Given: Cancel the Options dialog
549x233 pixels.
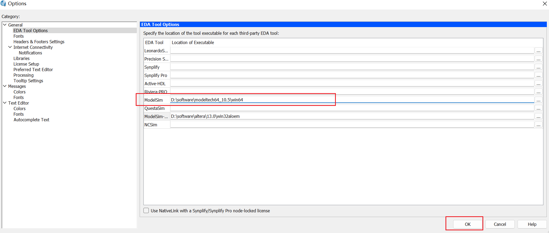Looking at the screenshot, I should pyautogui.click(x=500, y=224).
